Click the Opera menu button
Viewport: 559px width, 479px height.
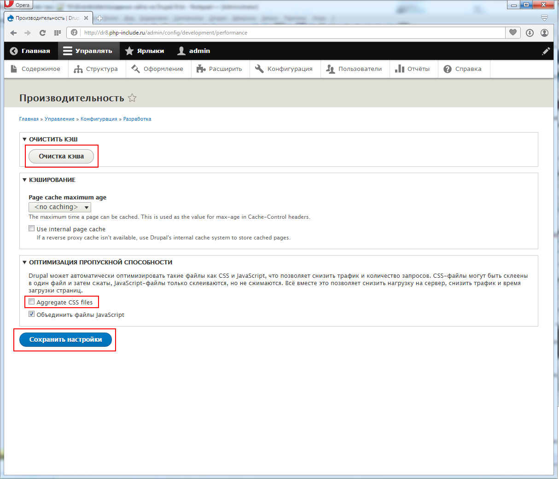18,5
